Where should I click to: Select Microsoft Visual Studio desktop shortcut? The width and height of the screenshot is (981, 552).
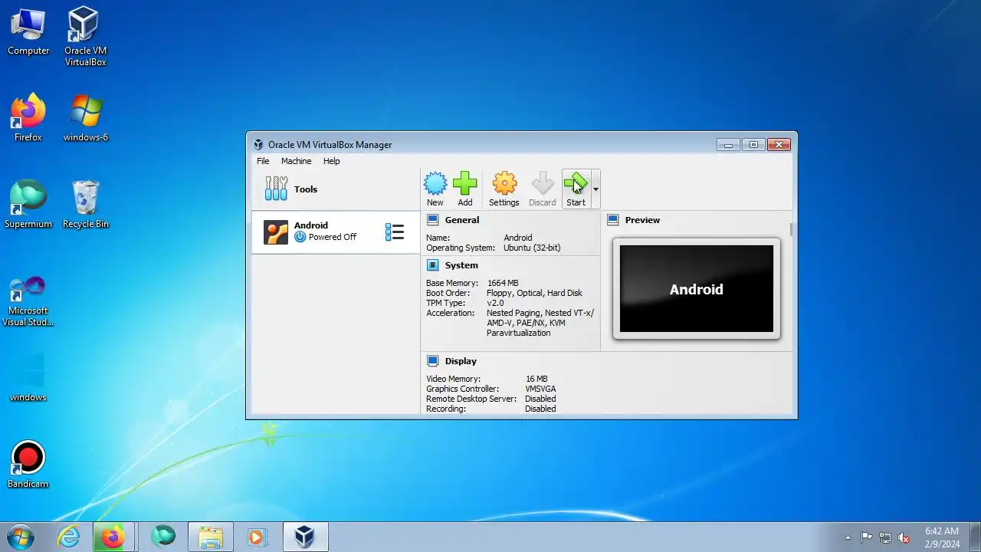tap(28, 301)
